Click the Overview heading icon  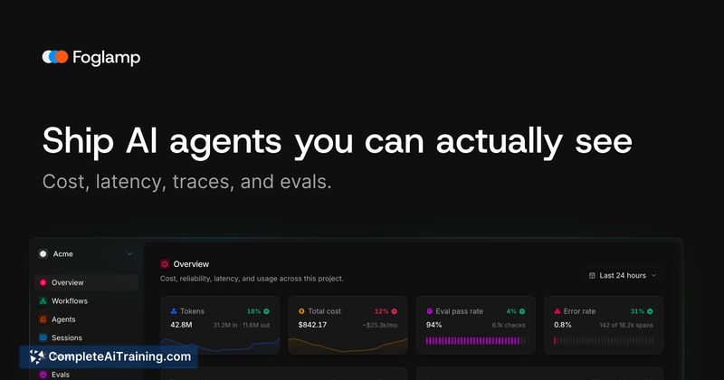[x=165, y=264]
